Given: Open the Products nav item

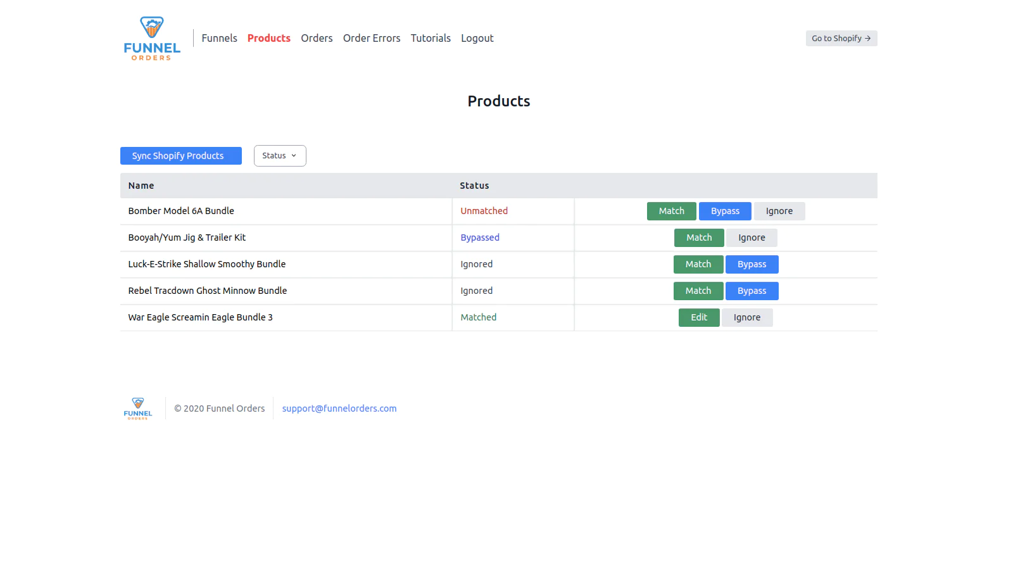Looking at the screenshot, I should [x=269, y=38].
